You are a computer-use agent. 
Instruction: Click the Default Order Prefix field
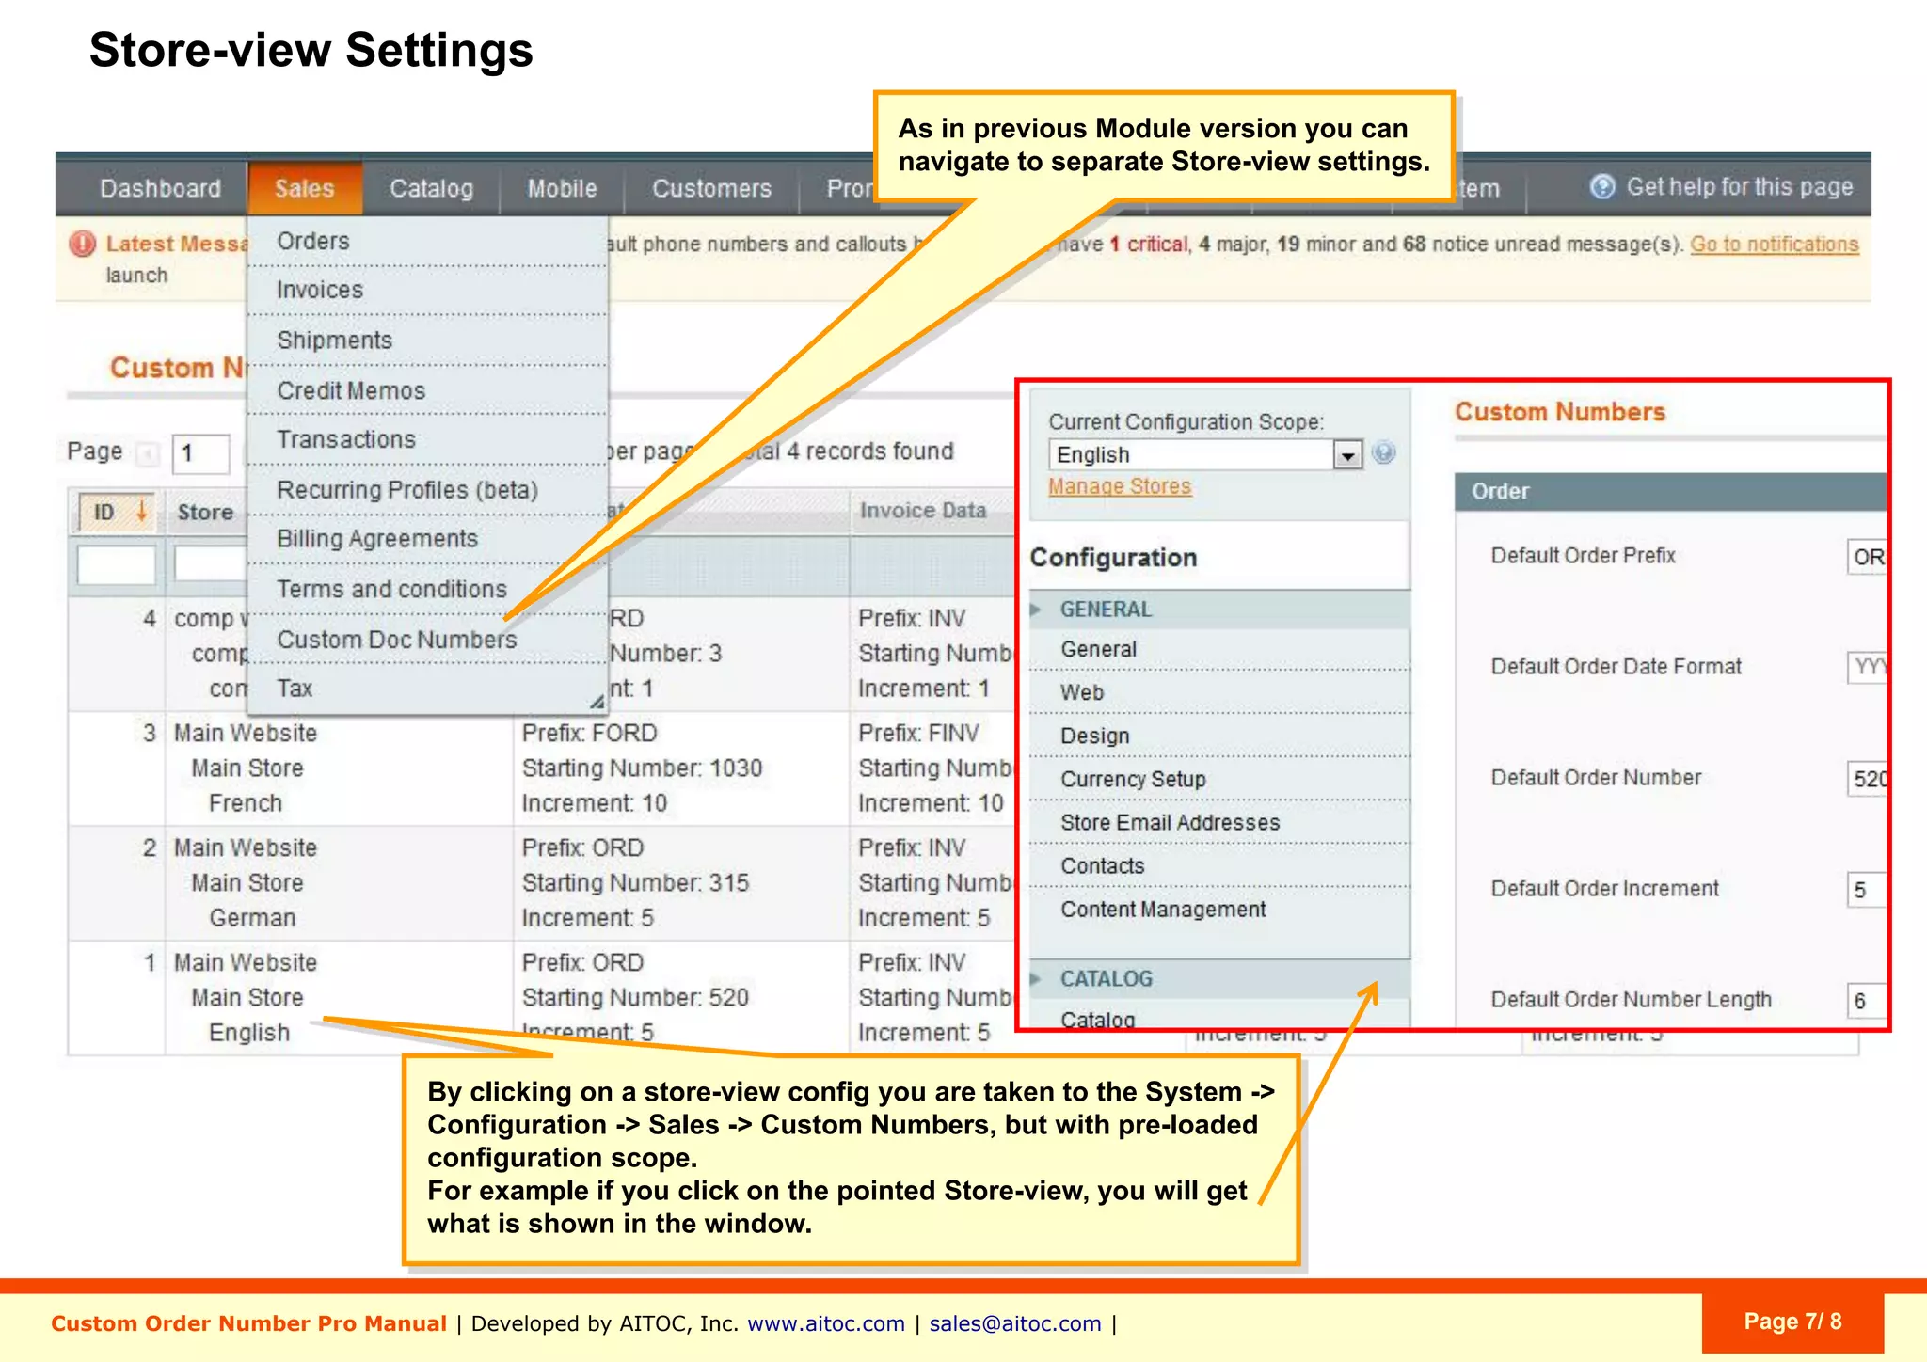pyautogui.click(x=1867, y=558)
